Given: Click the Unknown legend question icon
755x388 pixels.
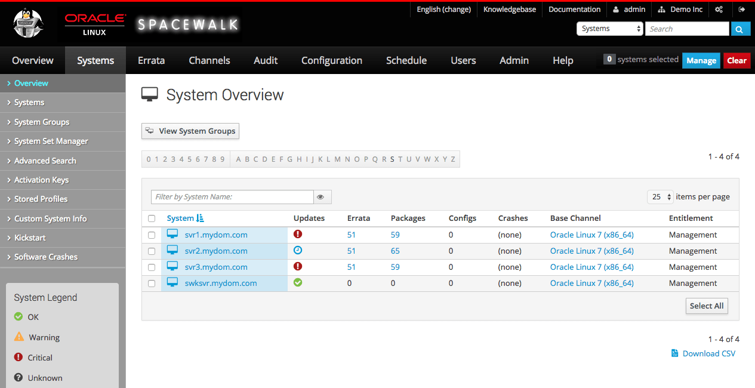Looking at the screenshot, I should 19,378.
